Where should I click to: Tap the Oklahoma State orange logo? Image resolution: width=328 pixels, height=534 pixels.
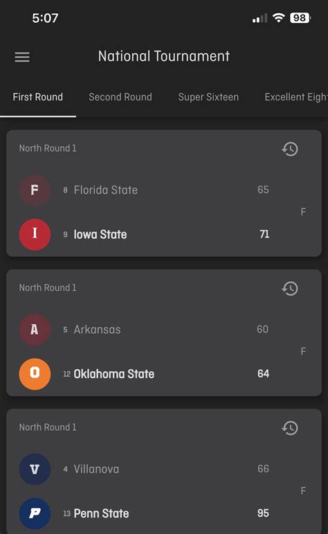[35, 373]
